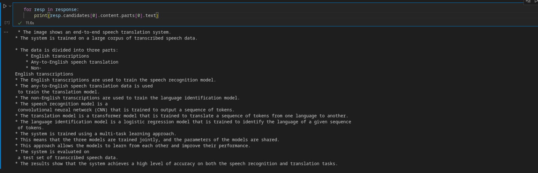Click the execution count [7] label

click(7, 23)
